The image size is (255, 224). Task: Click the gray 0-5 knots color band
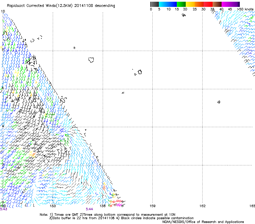point(154,4)
